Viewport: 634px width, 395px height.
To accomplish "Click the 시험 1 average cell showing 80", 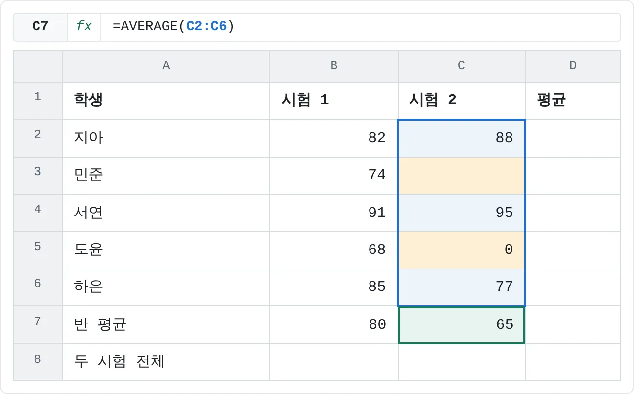I will coord(334,325).
